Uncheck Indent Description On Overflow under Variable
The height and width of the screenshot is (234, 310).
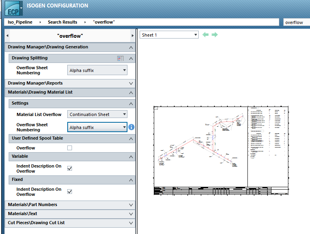point(70,168)
